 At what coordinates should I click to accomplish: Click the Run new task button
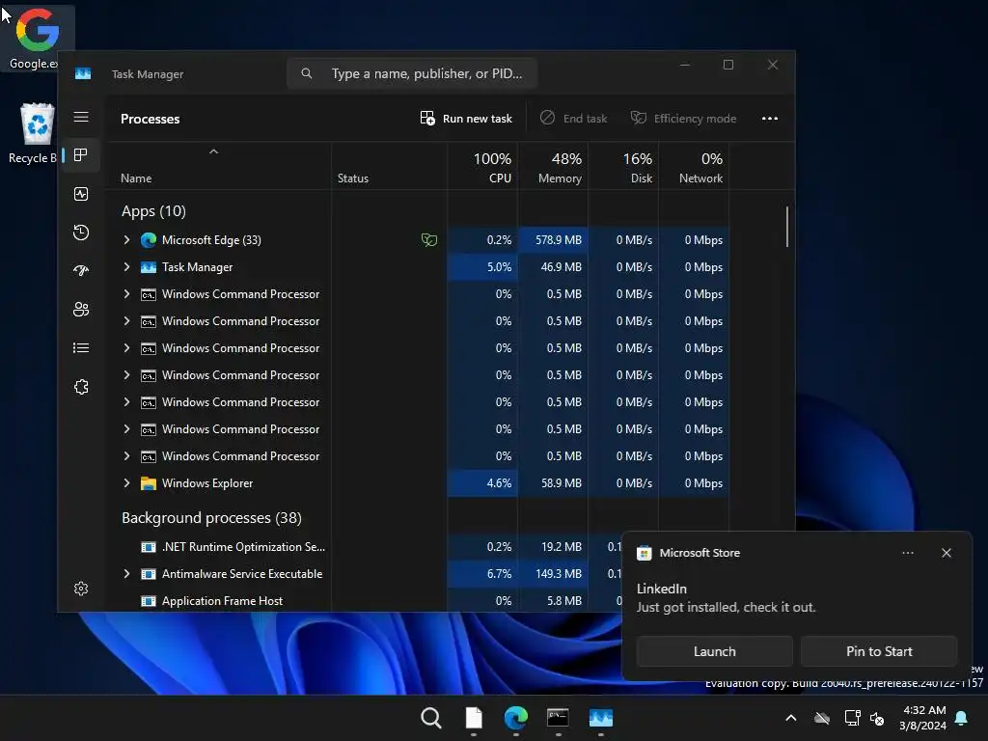466,119
